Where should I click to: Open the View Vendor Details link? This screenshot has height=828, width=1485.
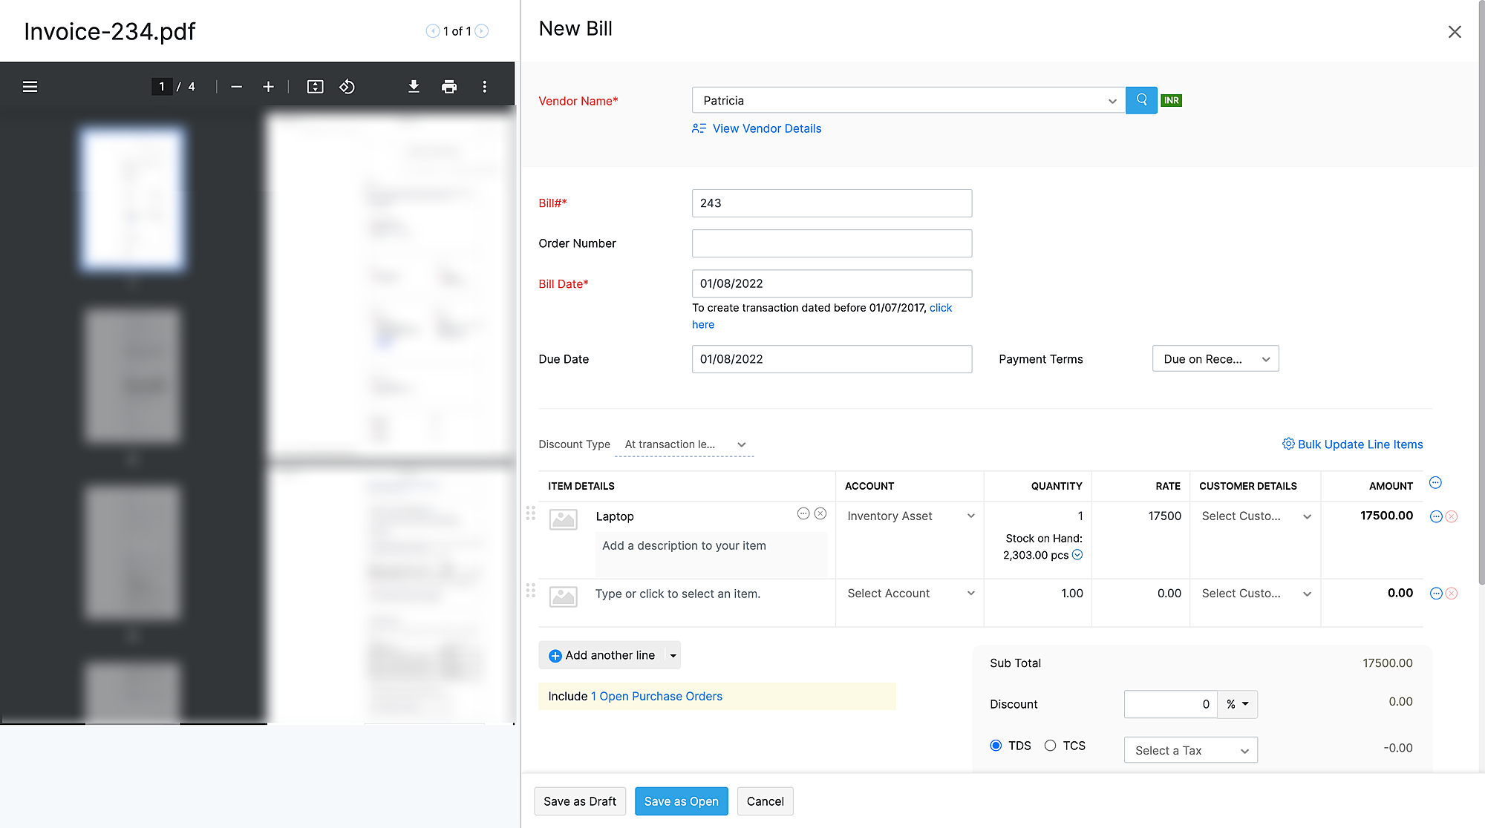point(766,128)
